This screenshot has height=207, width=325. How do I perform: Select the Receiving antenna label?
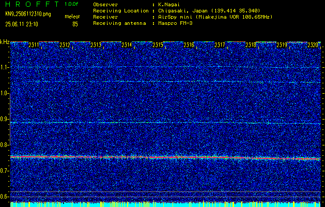point(119,23)
